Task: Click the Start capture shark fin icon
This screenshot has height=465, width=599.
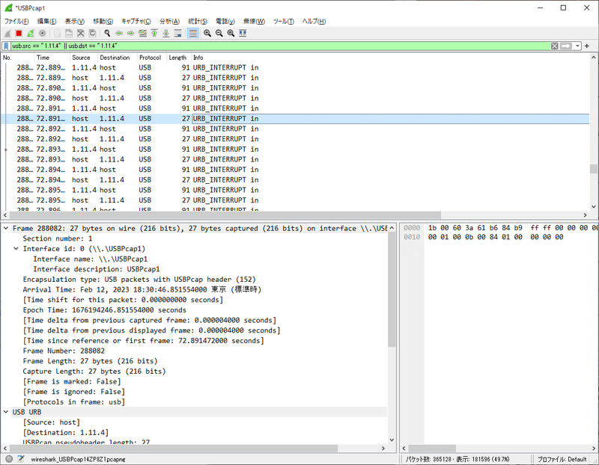Action: (7, 34)
